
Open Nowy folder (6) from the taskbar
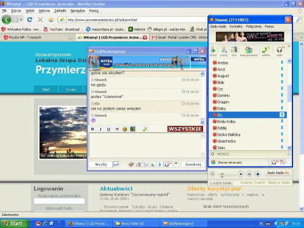[136, 224]
